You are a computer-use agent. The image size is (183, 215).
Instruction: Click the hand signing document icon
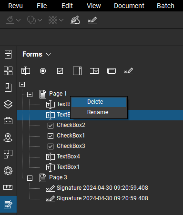tap(75, 20)
